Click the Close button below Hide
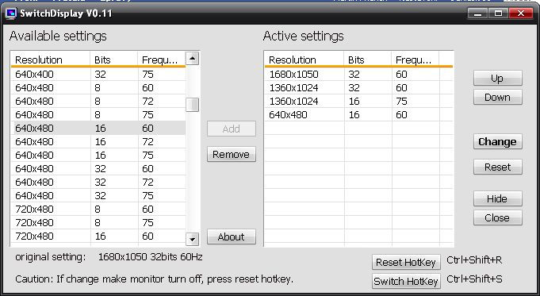 [x=497, y=217]
